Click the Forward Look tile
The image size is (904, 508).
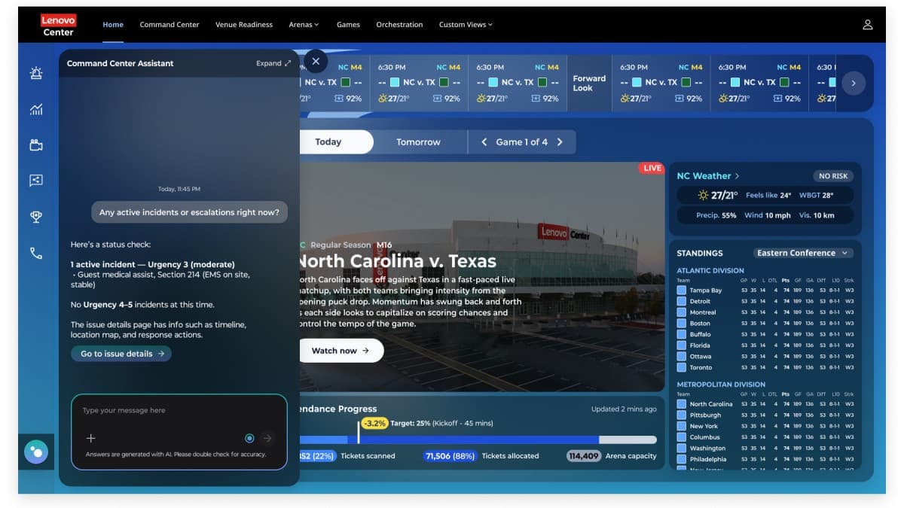pos(589,84)
